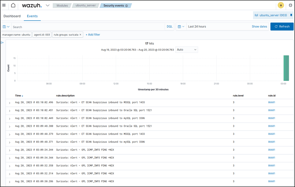295x187 pixels.
Task: Open the Auto interval dropdown
Action: click(187, 49)
